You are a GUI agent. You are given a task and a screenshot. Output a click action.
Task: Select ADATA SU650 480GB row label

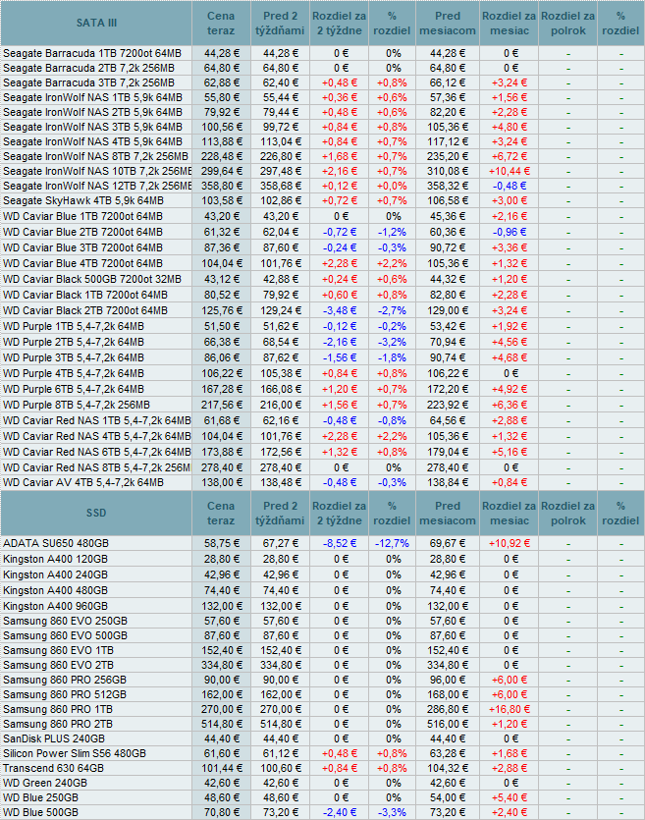point(55,543)
